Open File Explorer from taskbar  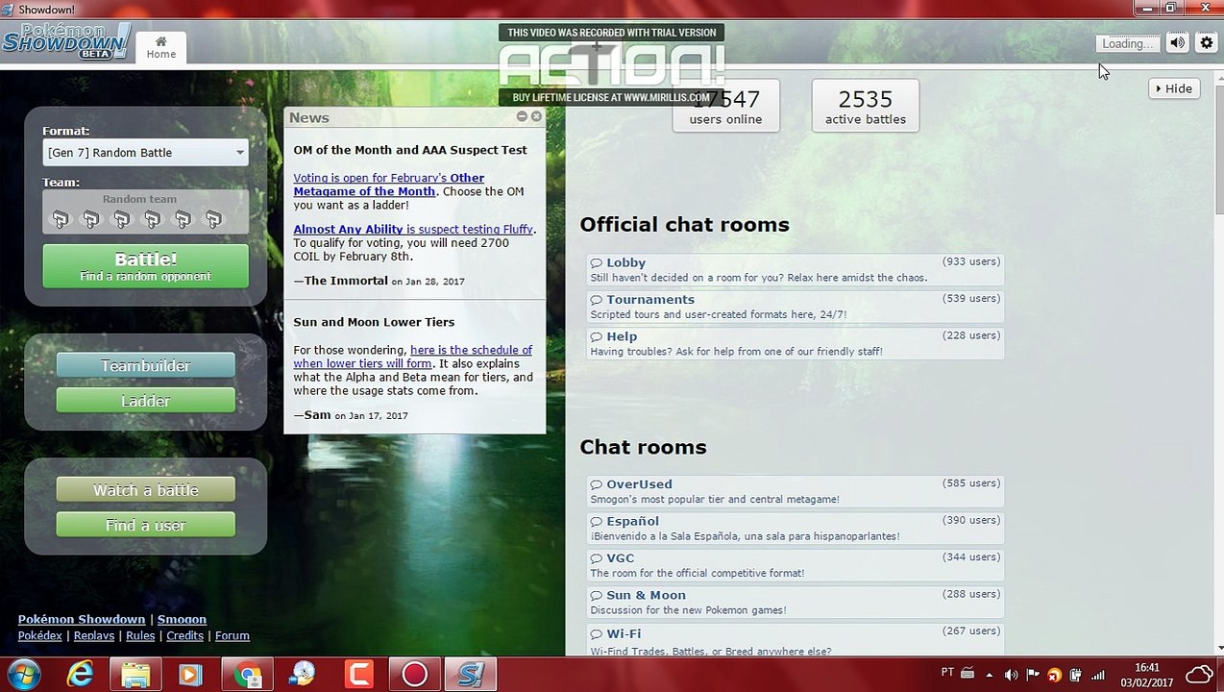point(135,675)
